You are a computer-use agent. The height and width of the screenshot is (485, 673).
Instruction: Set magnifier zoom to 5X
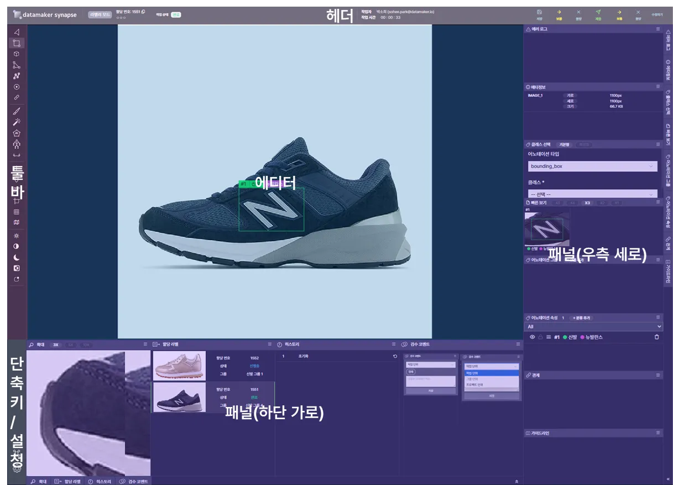pos(71,345)
